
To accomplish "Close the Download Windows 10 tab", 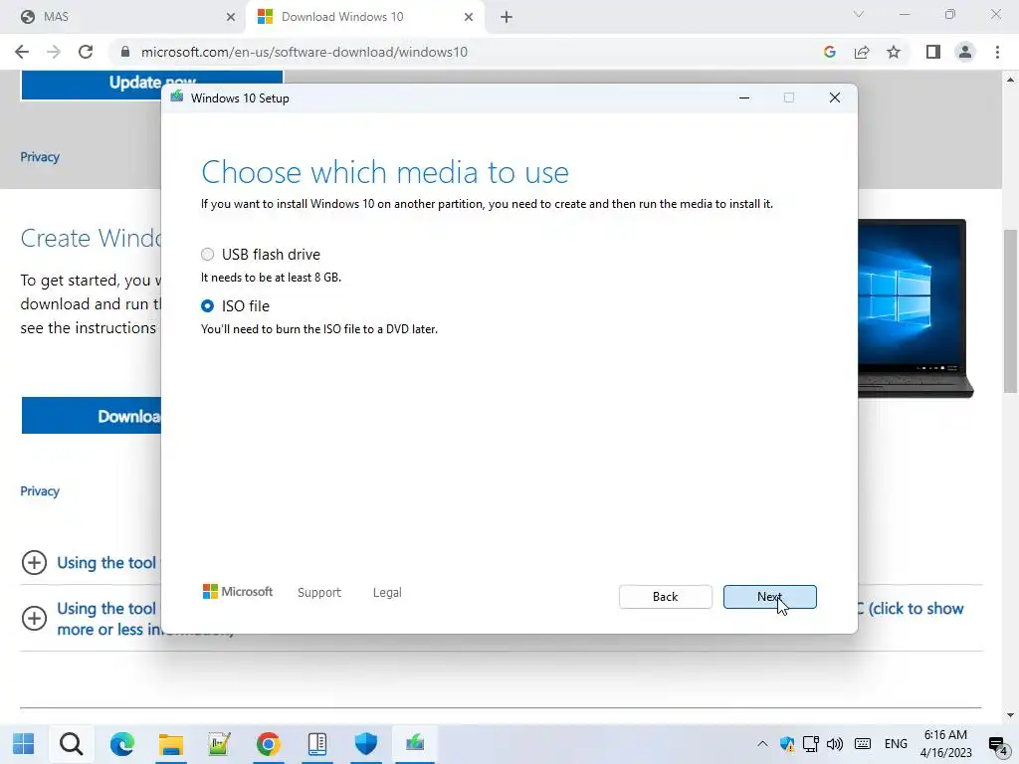I will (469, 17).
